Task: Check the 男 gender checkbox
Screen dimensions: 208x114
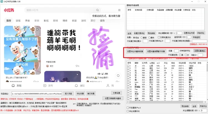Action: tap(180, 55)
